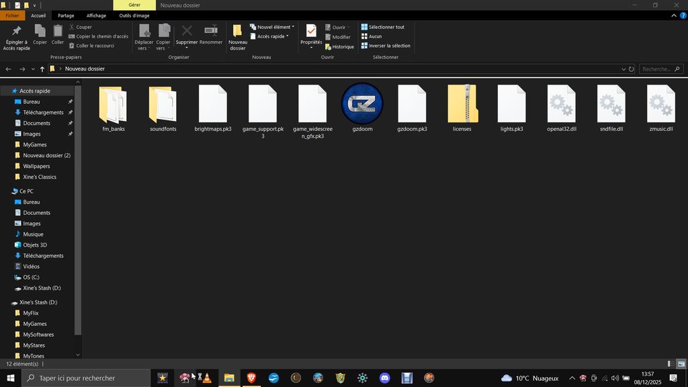Open the gzdoom application file

tap(362, 105)
